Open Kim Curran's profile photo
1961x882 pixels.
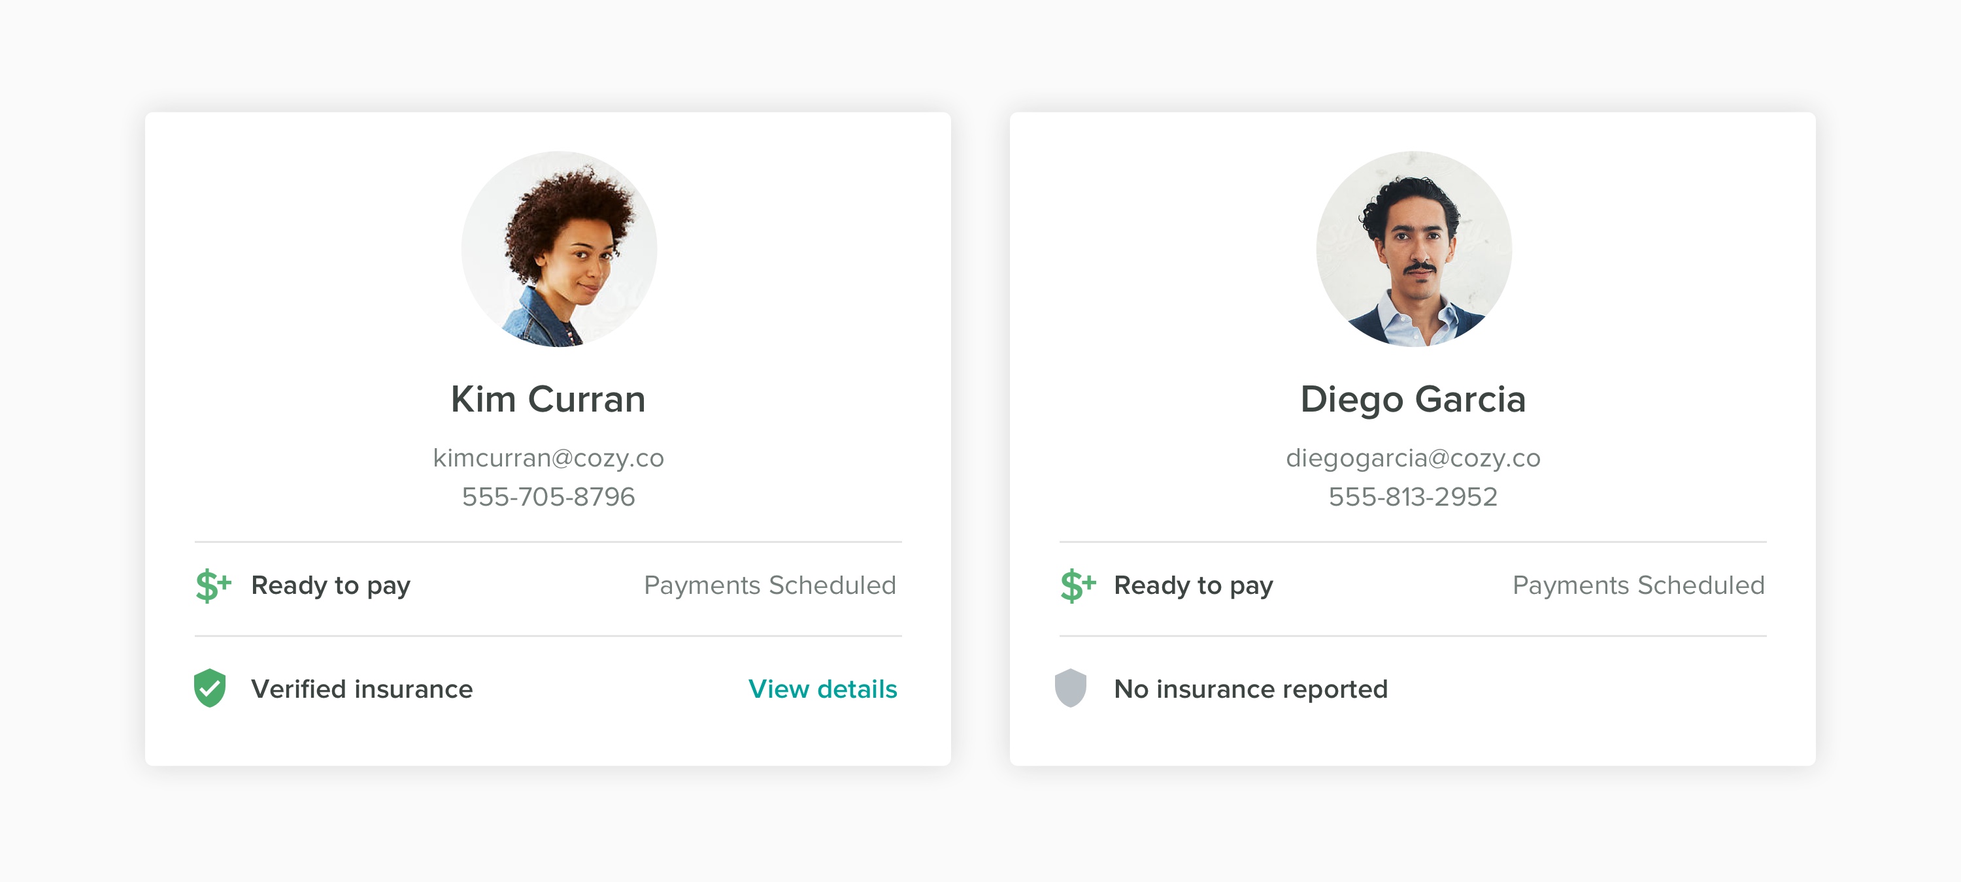click(x=559, y=249)
